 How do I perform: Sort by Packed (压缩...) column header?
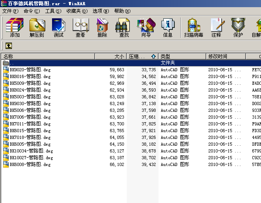point(143,57)
